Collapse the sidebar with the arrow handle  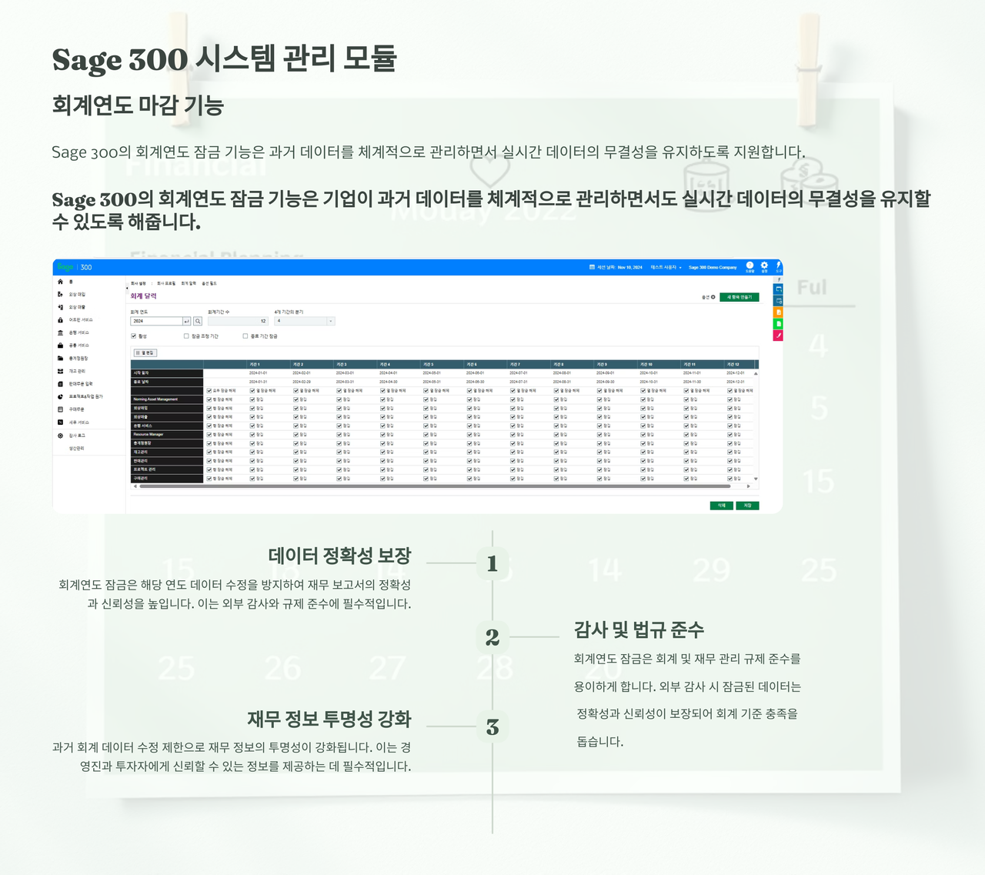coord(127,288)
